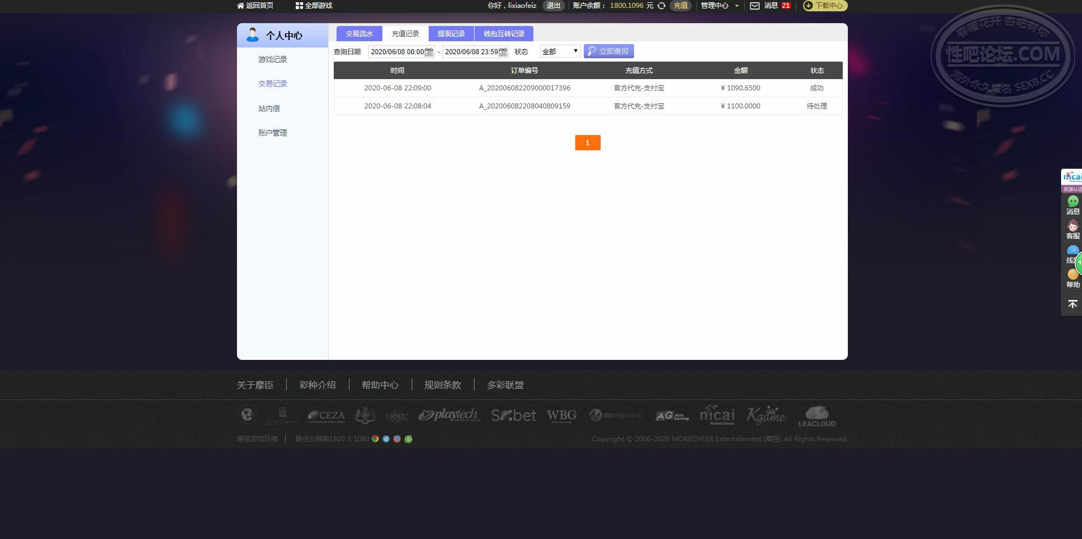Image resolution: width=1082 pixels, height=539 pixels.
Task: Open the 状态 status dropdown showing 全部
Action: pos(560,51)
